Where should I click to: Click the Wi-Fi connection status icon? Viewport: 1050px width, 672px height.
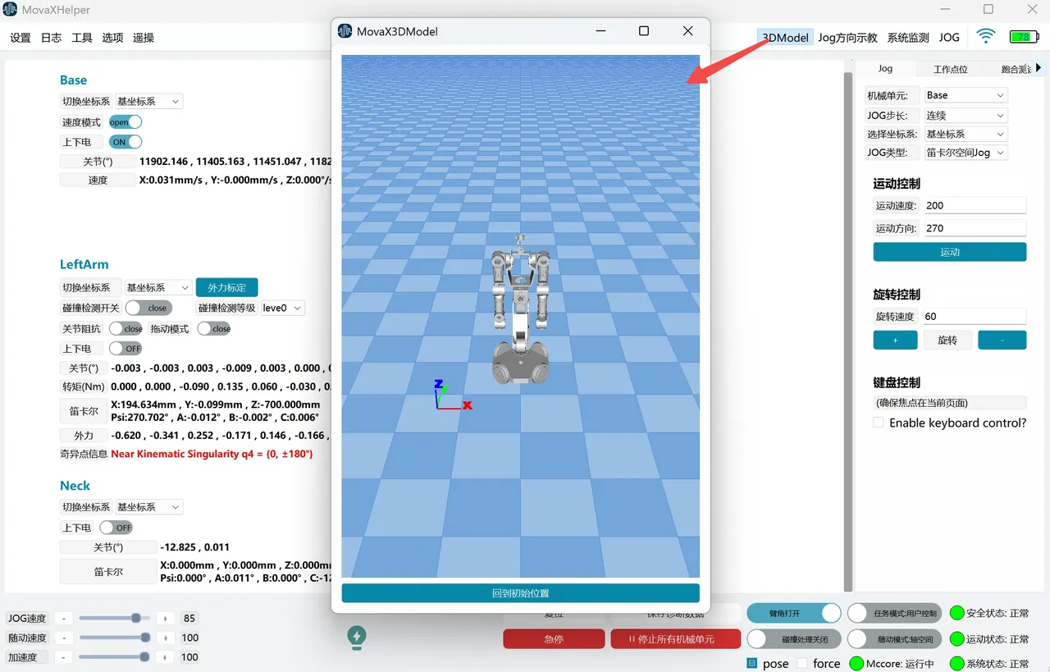(x=986, y=37)
